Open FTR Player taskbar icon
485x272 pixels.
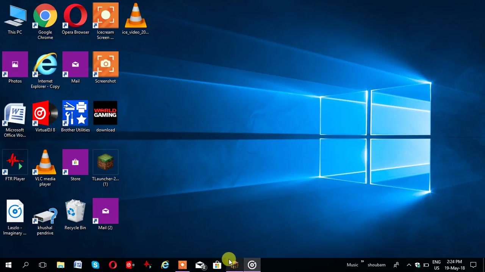coord(148,265)
